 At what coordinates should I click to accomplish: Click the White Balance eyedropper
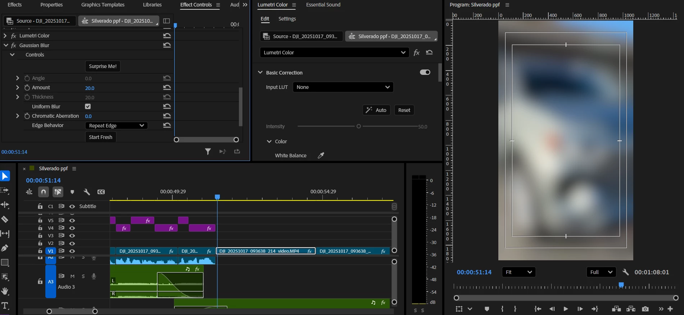coord(321,155)
